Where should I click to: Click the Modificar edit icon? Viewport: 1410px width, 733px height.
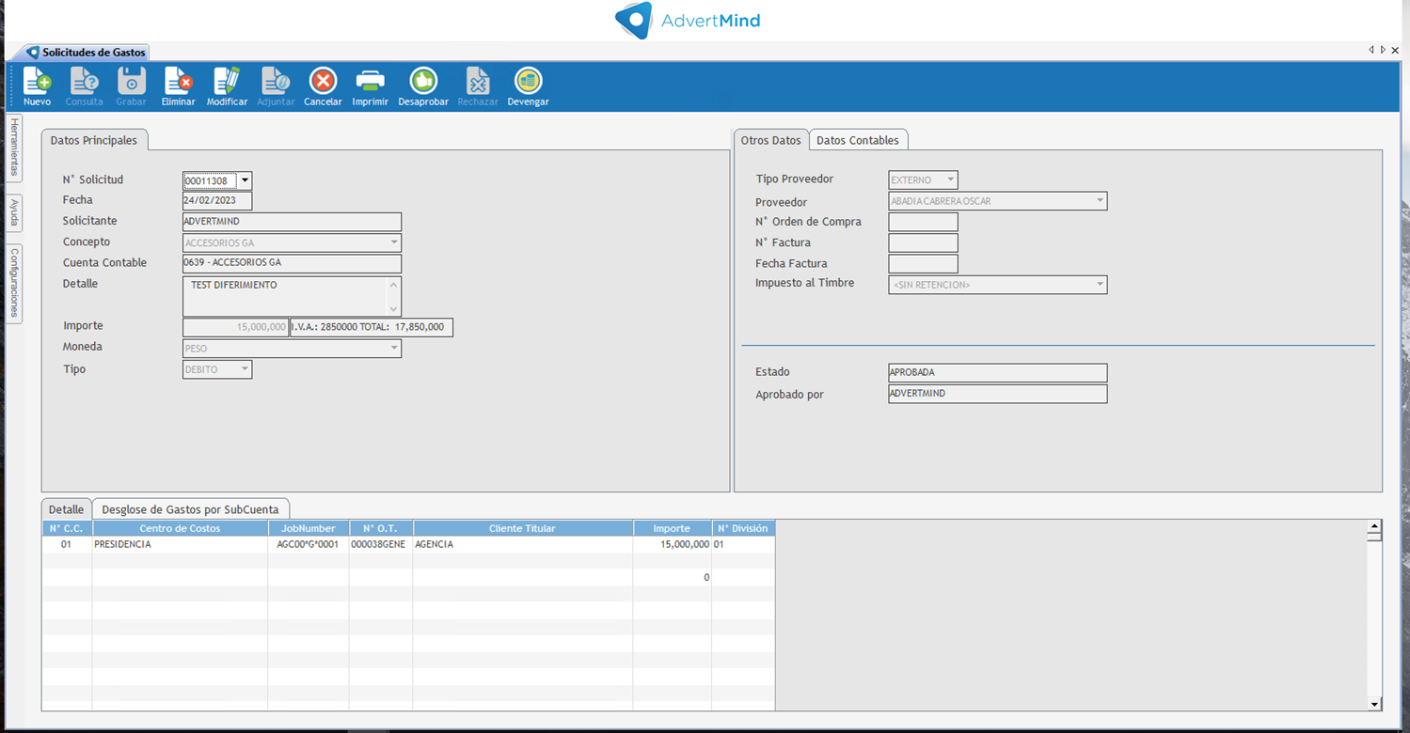(227, 86)
